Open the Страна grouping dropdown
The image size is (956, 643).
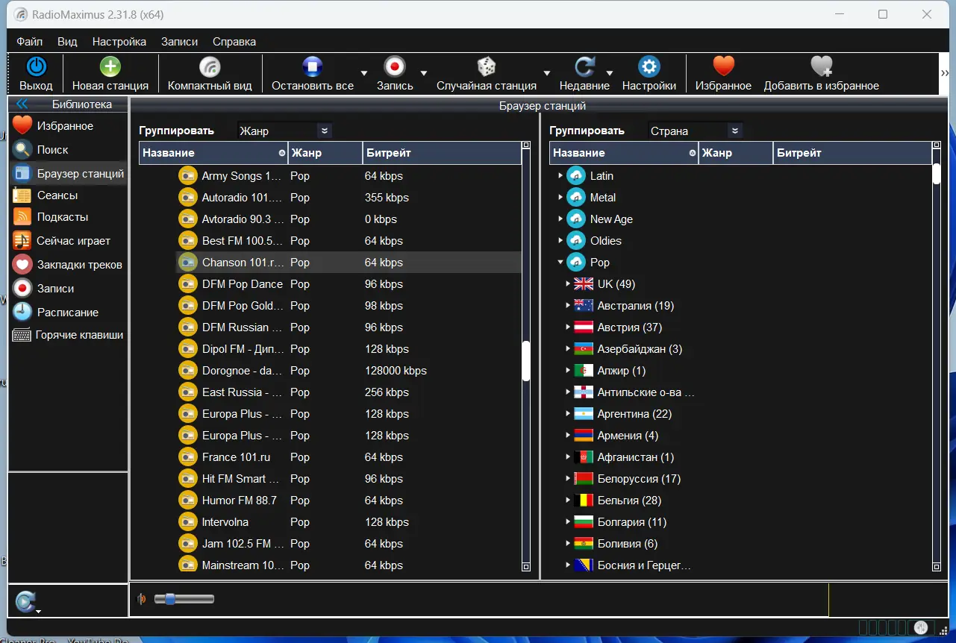click(696, 131)
